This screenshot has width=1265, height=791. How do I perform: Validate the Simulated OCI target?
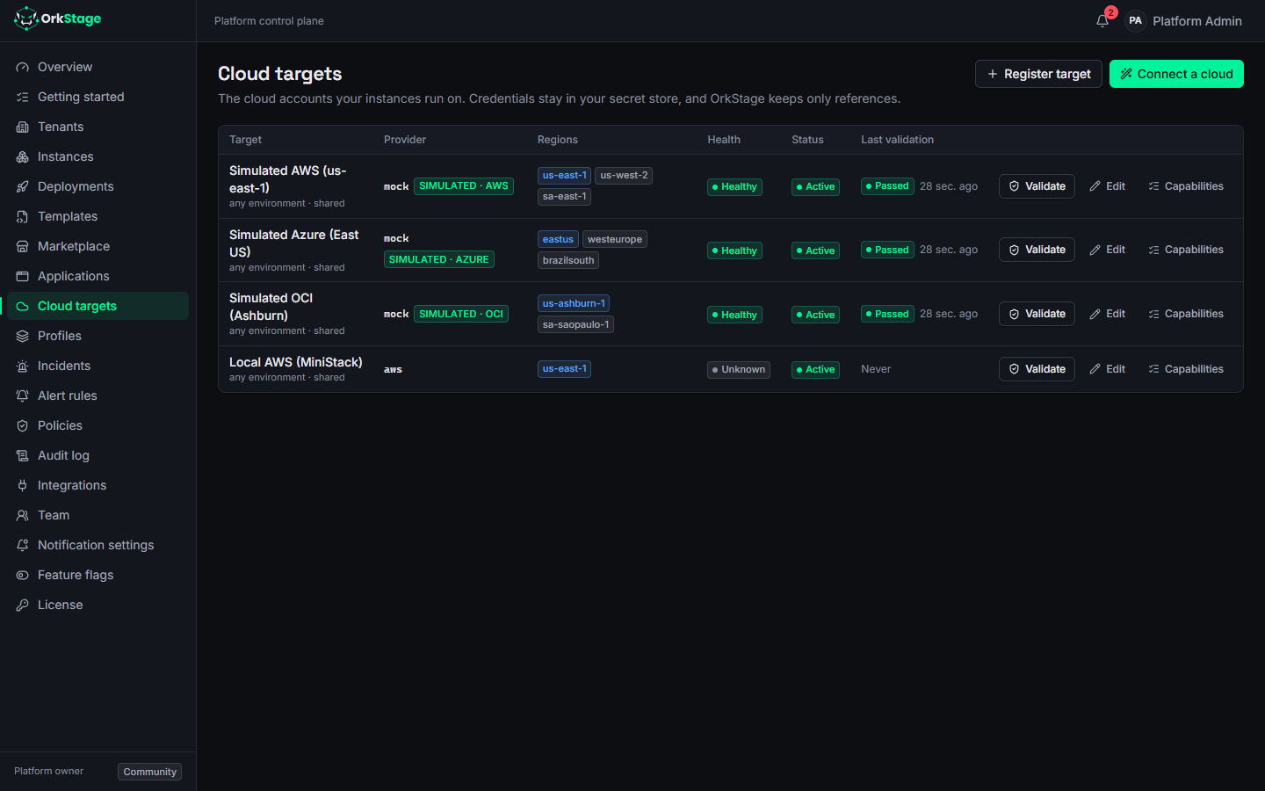[1037, 314]
